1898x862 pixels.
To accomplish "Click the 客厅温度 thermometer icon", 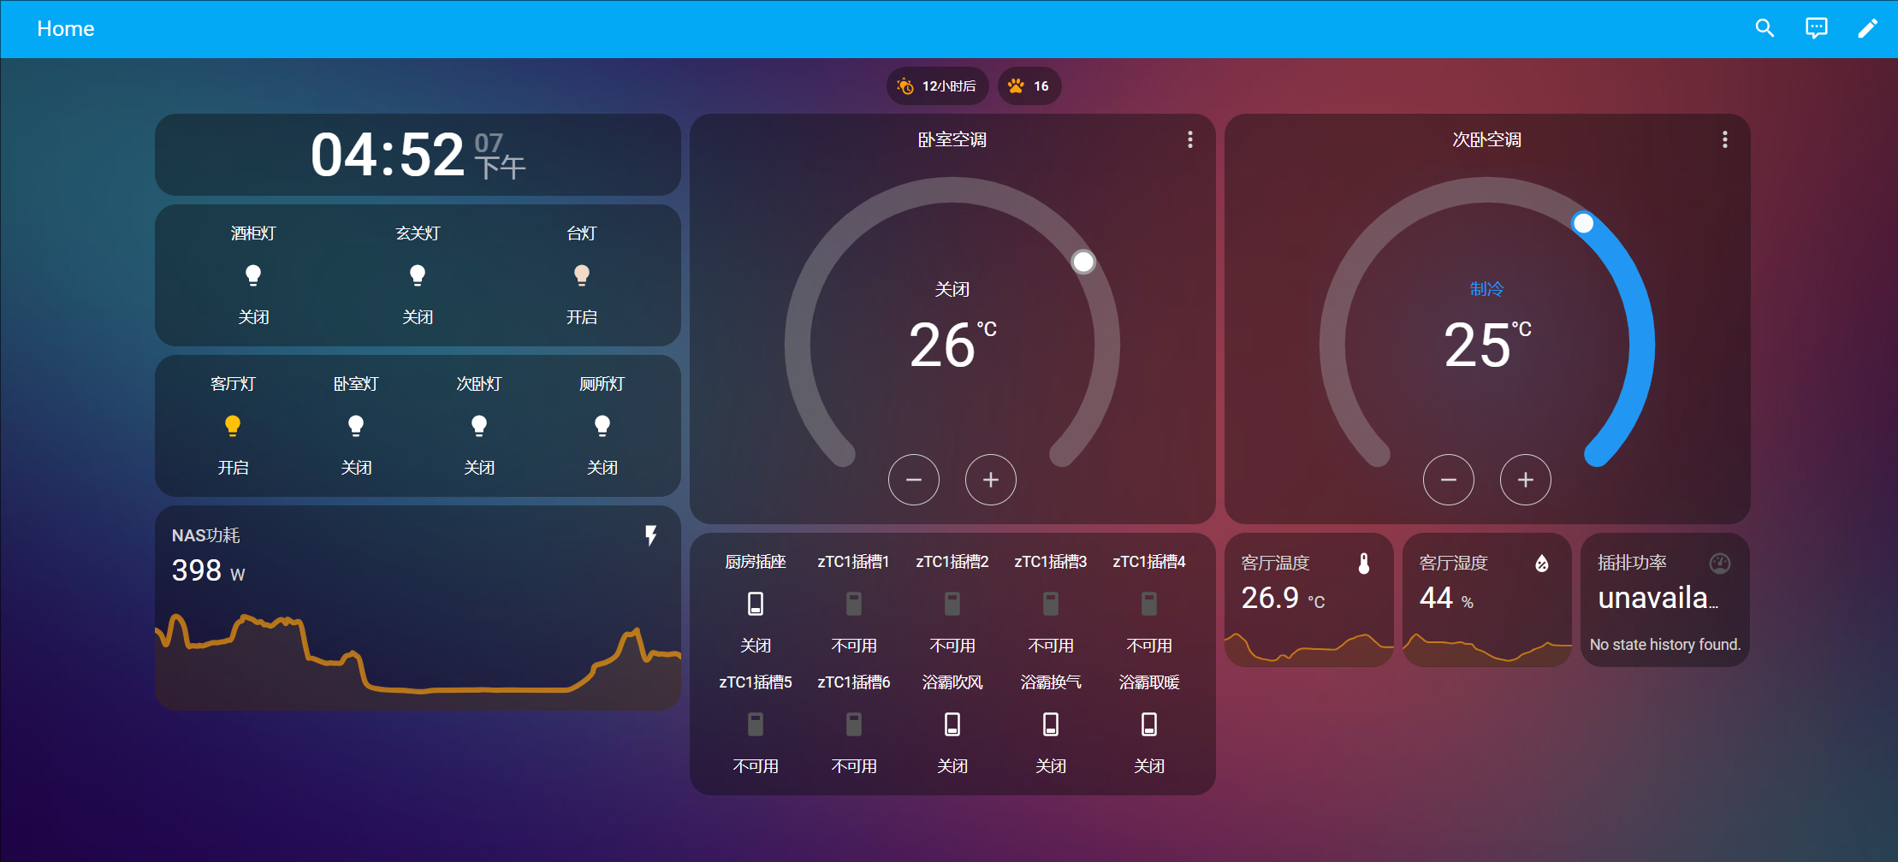I will click(1364, 563).
